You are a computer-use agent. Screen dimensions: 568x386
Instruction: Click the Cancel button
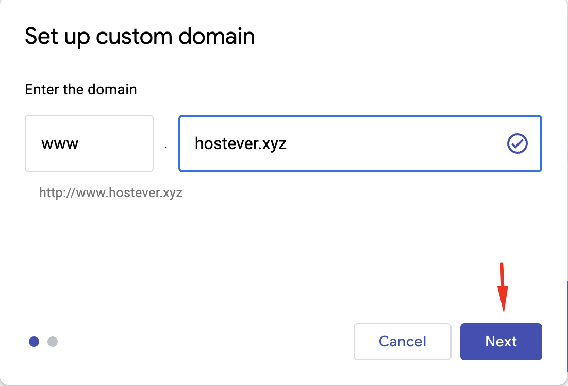(x=403, y=342)
